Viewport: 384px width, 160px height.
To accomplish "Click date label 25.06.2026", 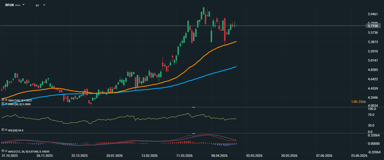I will tap(359, 156).
